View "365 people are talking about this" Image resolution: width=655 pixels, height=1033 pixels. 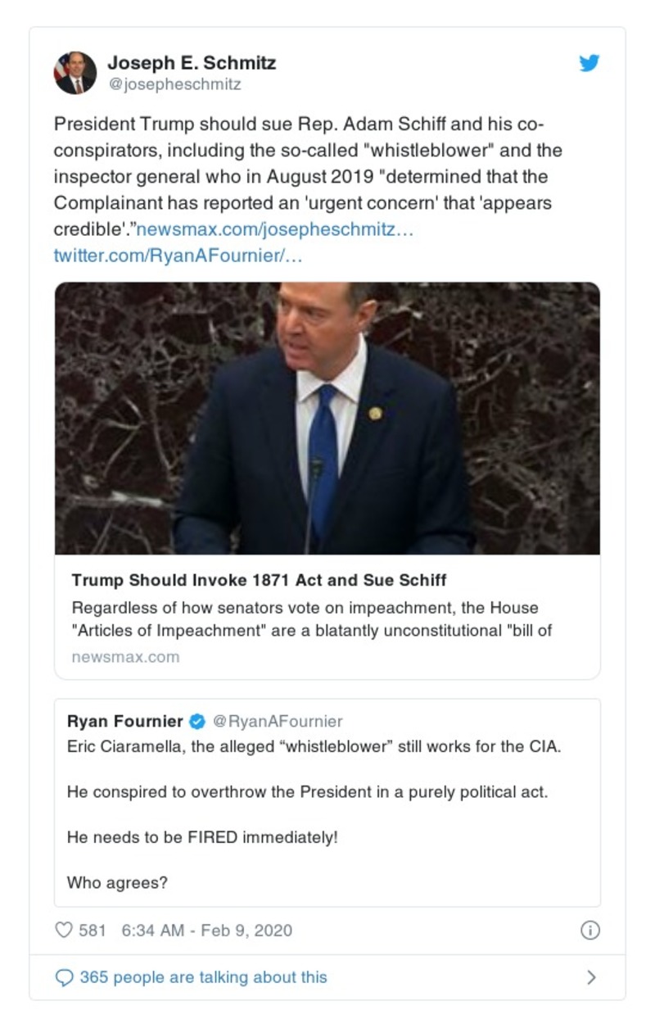[203, 978]
